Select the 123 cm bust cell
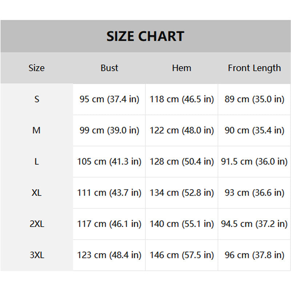This screenshot has width=291, height=291. pyautogui.click(x=109, y=255)
